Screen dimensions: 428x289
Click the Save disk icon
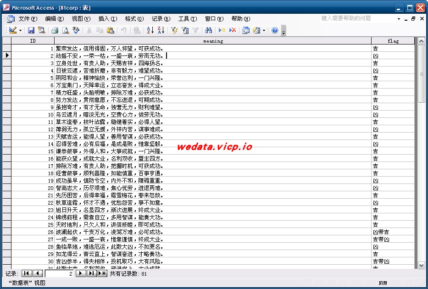[x=31, y=30]
